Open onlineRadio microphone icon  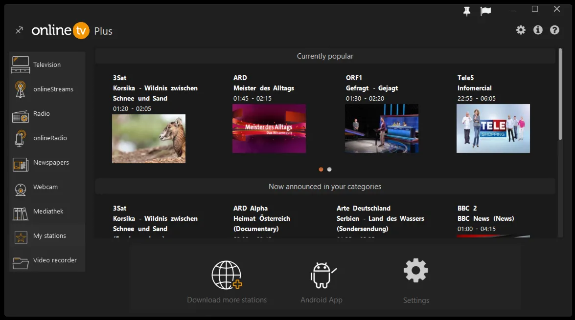coord(21,138)
